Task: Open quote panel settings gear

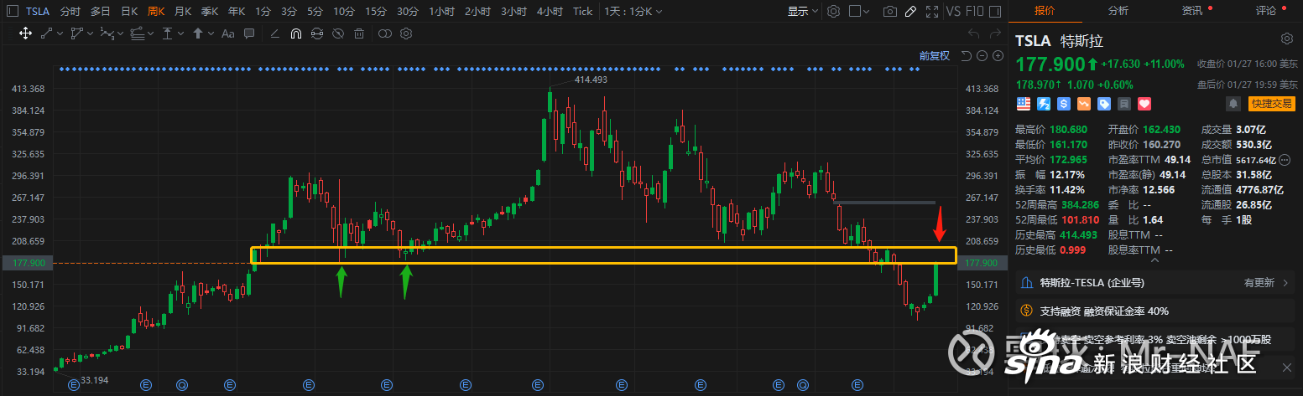Action: [1287, 39]
